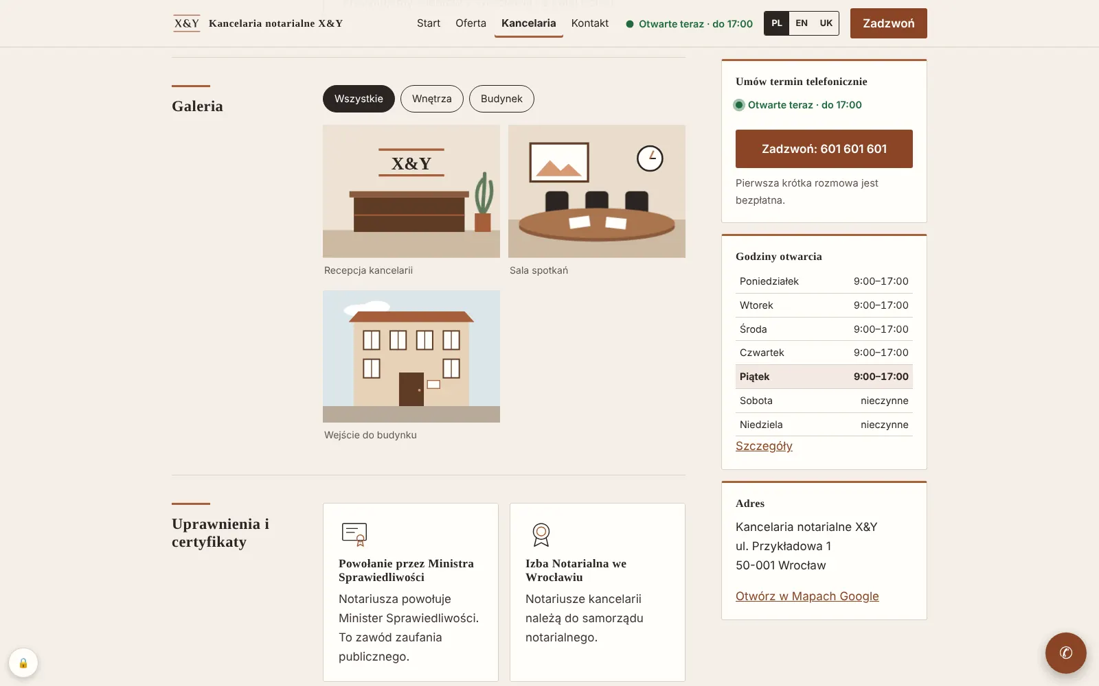Open Otwórz w Mapach Google link
Image resolution: width=1099 pixels, height=686 pixels.
click(807, 596)
